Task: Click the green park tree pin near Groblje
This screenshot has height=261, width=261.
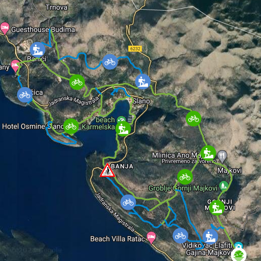Action: click(x=223, y=187)
